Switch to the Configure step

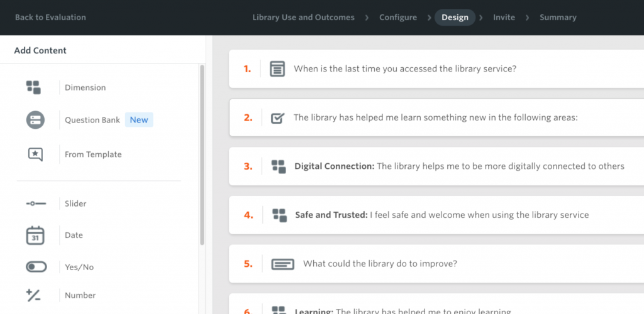pos(398,18)
